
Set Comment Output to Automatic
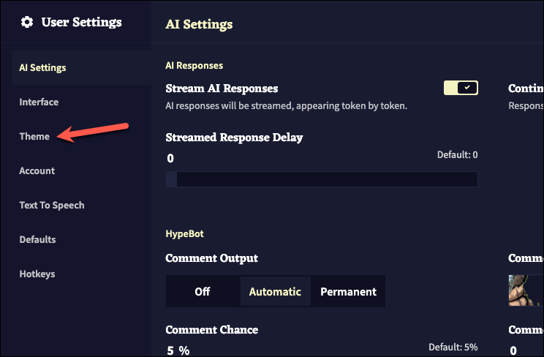coord(275,292)
